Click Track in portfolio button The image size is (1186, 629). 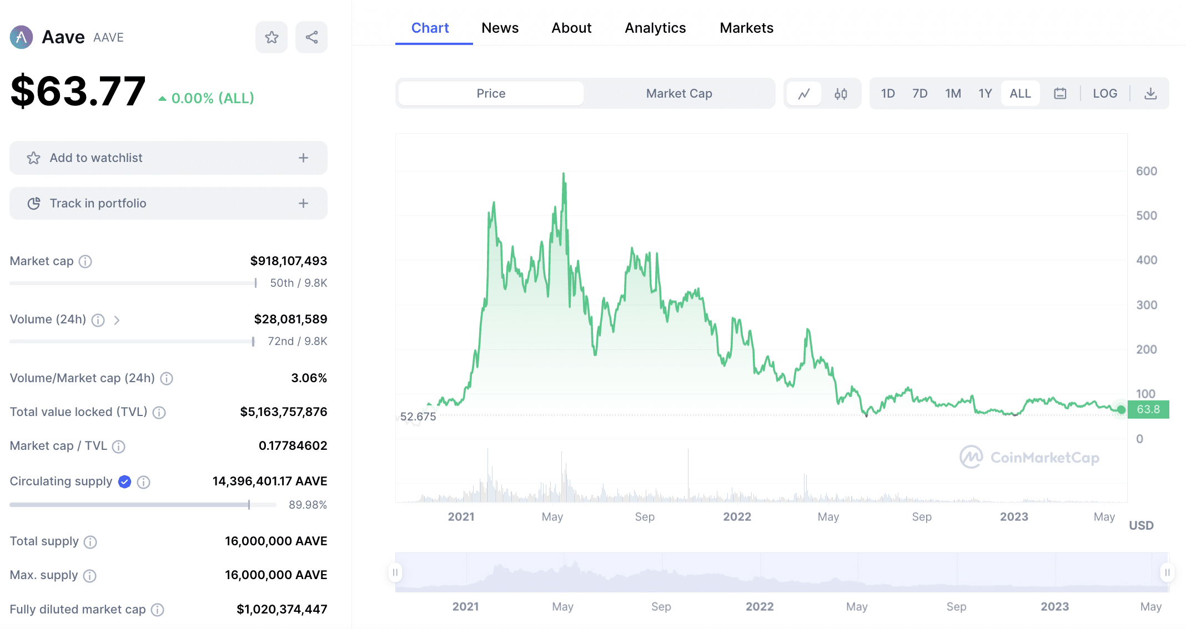pos(168,204)
